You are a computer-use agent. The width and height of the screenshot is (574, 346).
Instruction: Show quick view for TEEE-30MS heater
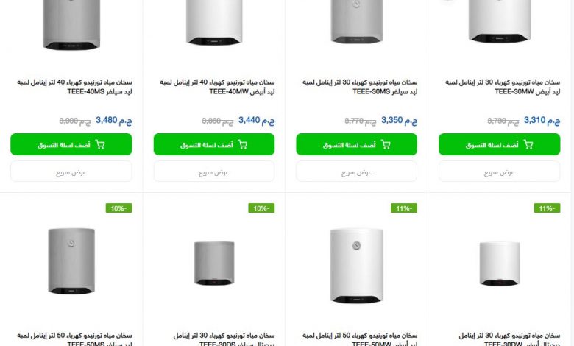(x=356, y=172)
